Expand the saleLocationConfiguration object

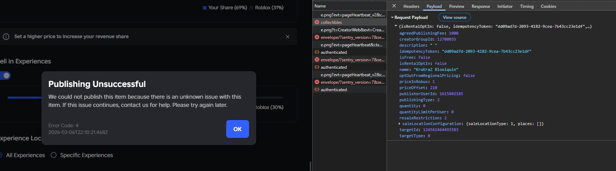point(399,124)
